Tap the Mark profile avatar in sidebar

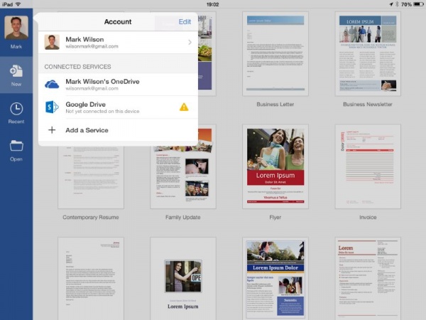[x=16, y=28]
